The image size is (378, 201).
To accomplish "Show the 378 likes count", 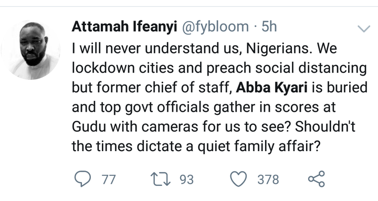I will click(x=268, y=179).
